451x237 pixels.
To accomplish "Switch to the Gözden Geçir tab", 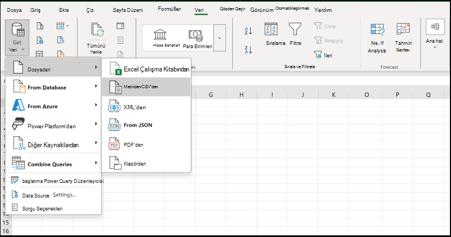I will click(232, 9).
